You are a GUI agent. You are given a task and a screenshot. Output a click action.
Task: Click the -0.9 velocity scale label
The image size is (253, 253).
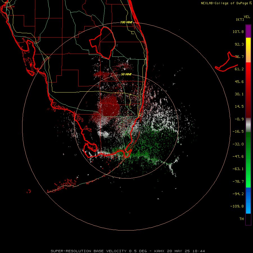click(239, 119)
